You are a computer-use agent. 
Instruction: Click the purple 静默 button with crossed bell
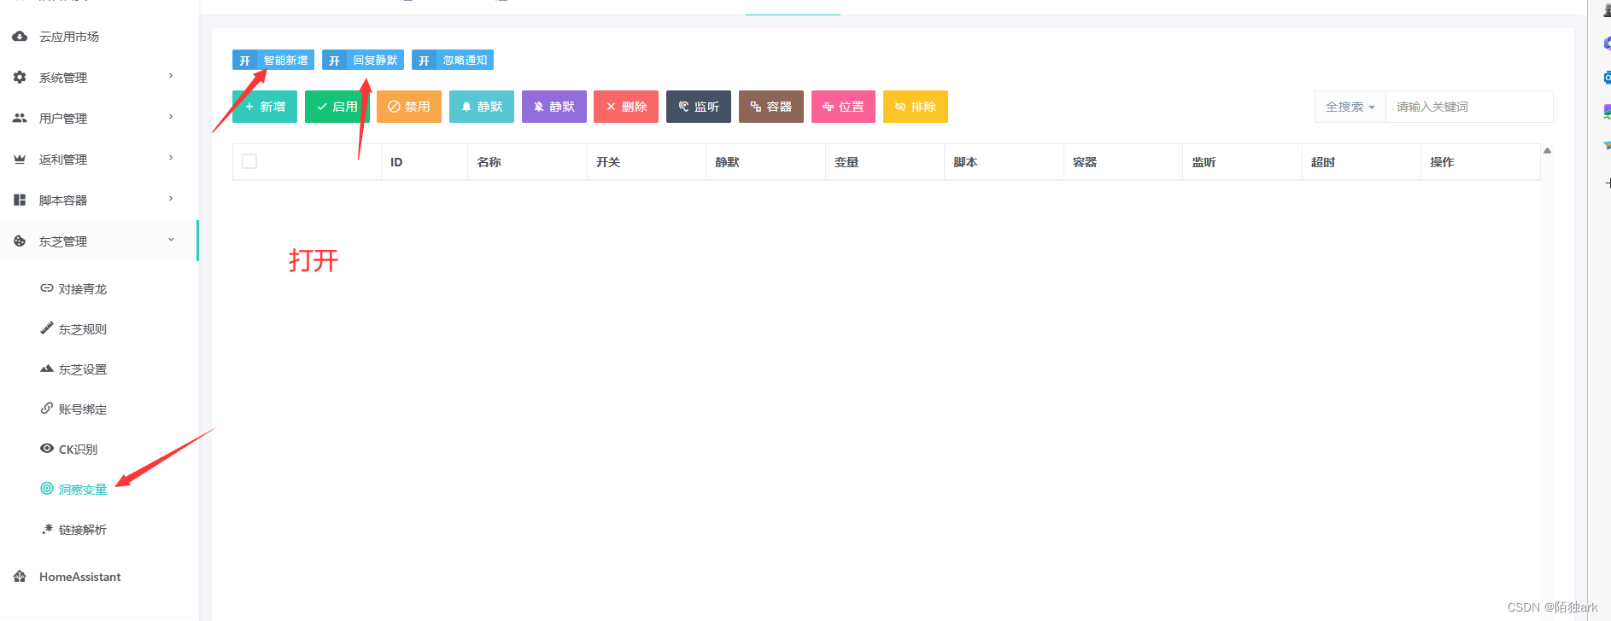(x=554, y=107)
